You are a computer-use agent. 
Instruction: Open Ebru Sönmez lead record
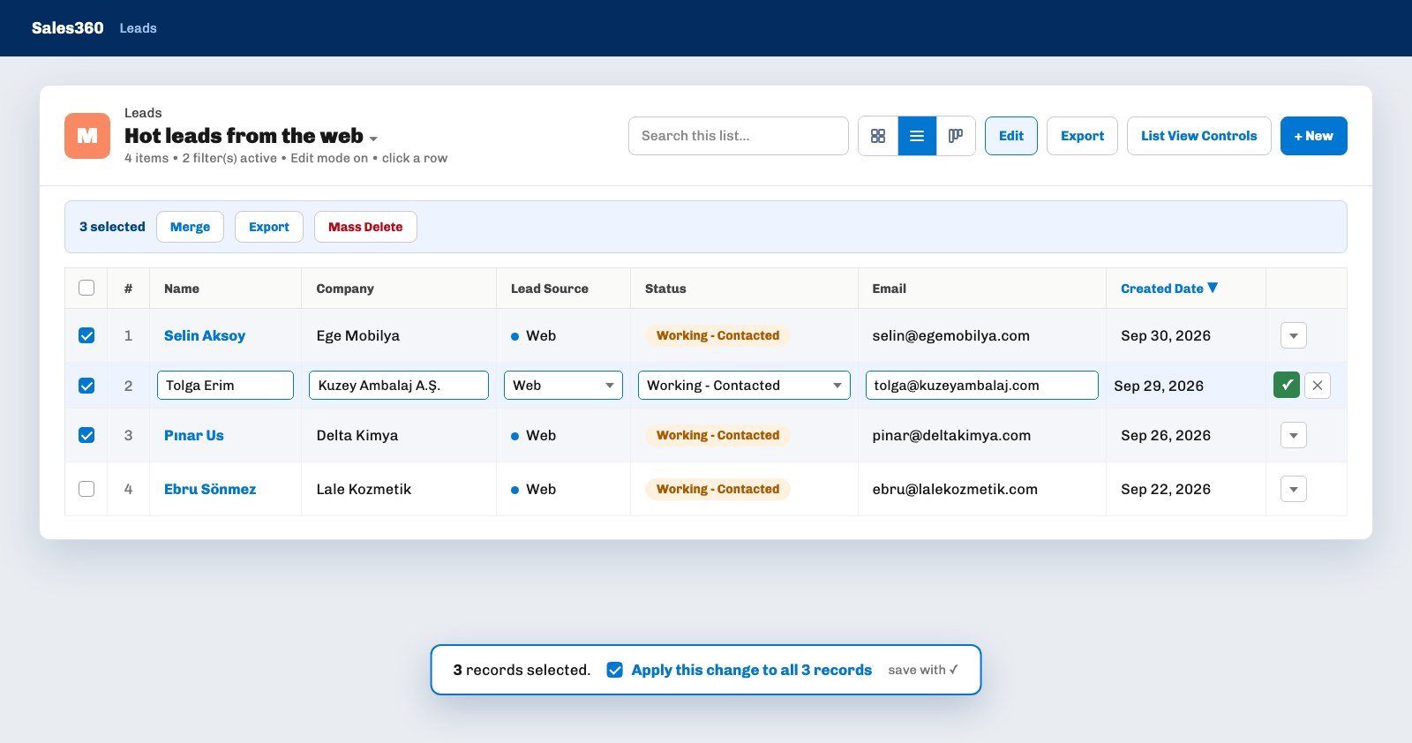[x=210, y=489]
